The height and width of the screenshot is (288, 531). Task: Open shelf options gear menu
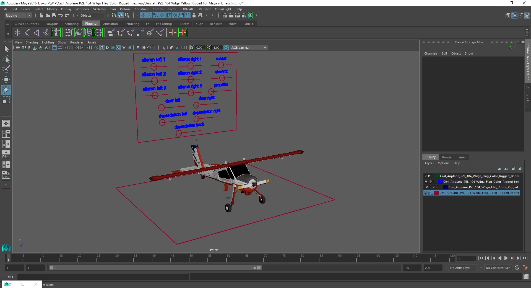[x=8, y=34]
